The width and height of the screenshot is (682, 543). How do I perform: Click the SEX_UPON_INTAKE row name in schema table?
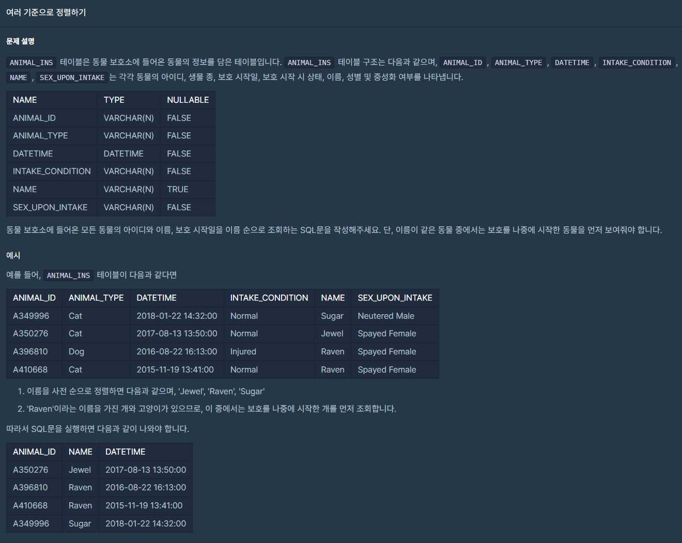coord(50,208)
